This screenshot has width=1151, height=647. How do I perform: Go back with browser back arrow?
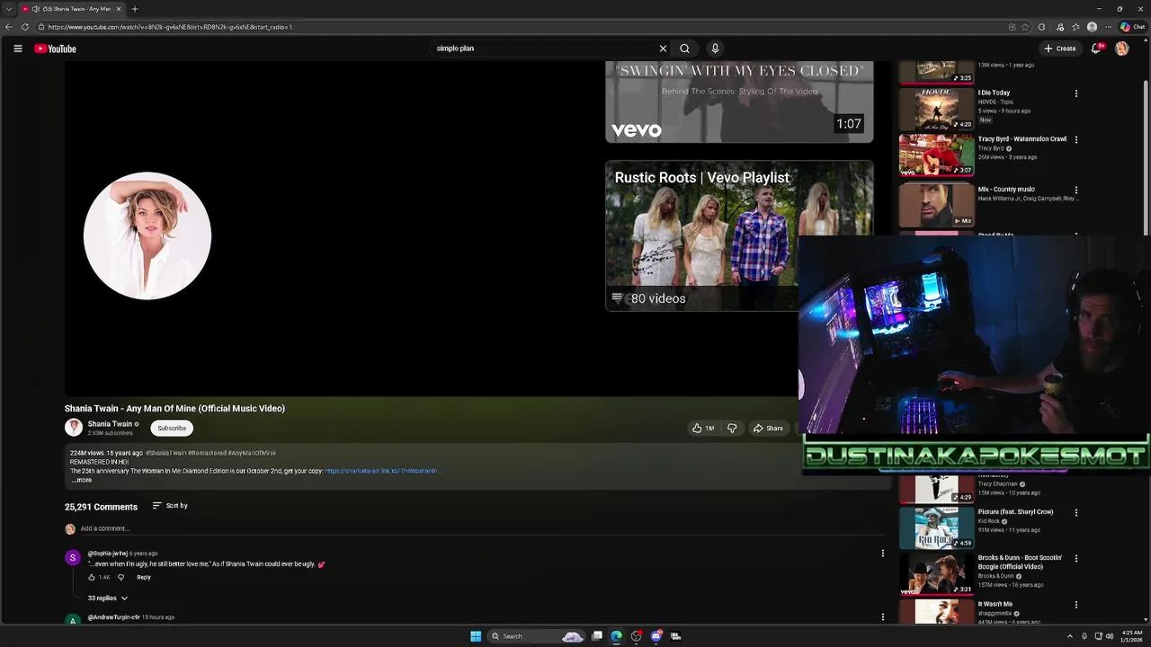pyautogui.click(x=9, y=27)
